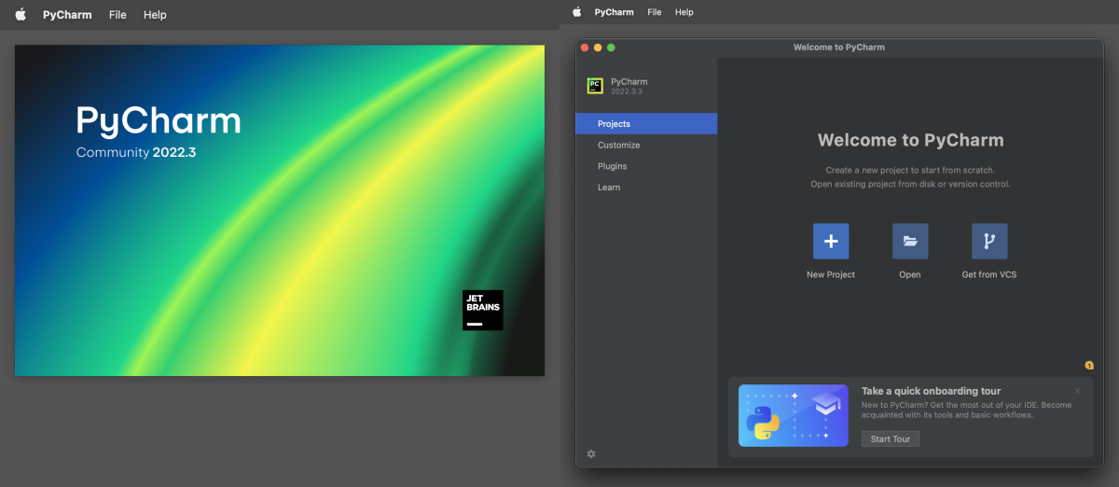Viewport: 1119px width, 487px height.
Task: Click the 2022.3.3 version text in sidebar
Action: coord(627,91)
